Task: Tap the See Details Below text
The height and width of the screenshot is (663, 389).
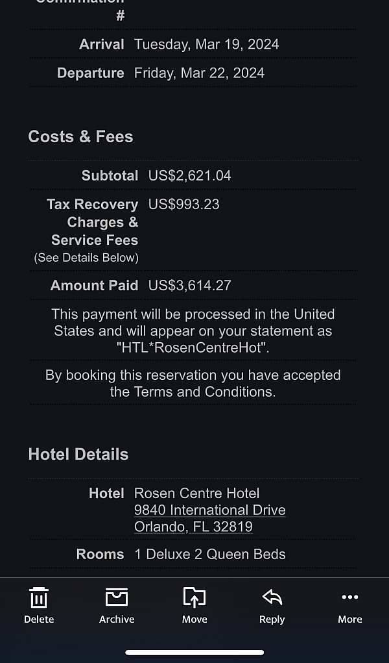Action: [86, 257]
